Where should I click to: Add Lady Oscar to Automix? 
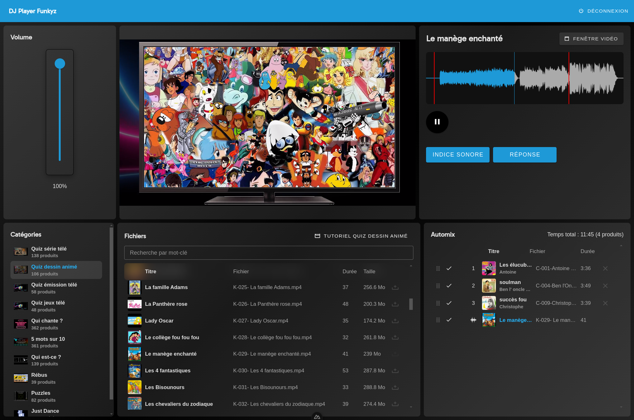[x=395, y=321]
